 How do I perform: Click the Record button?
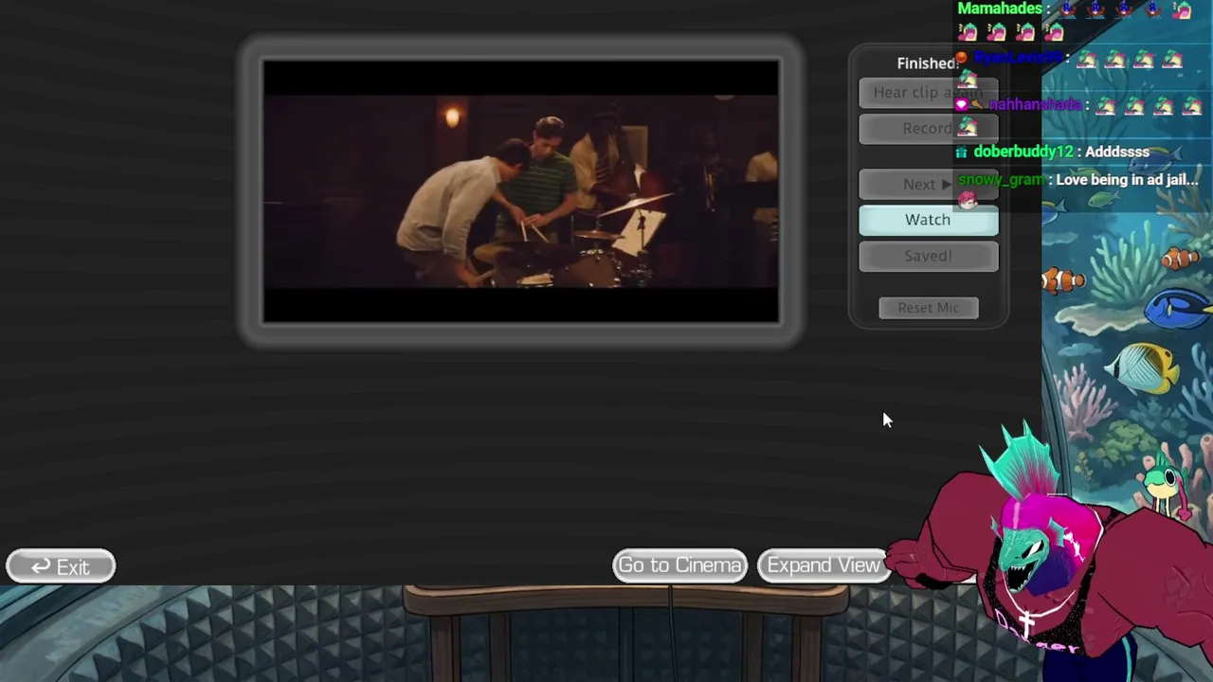click(928, 129)
